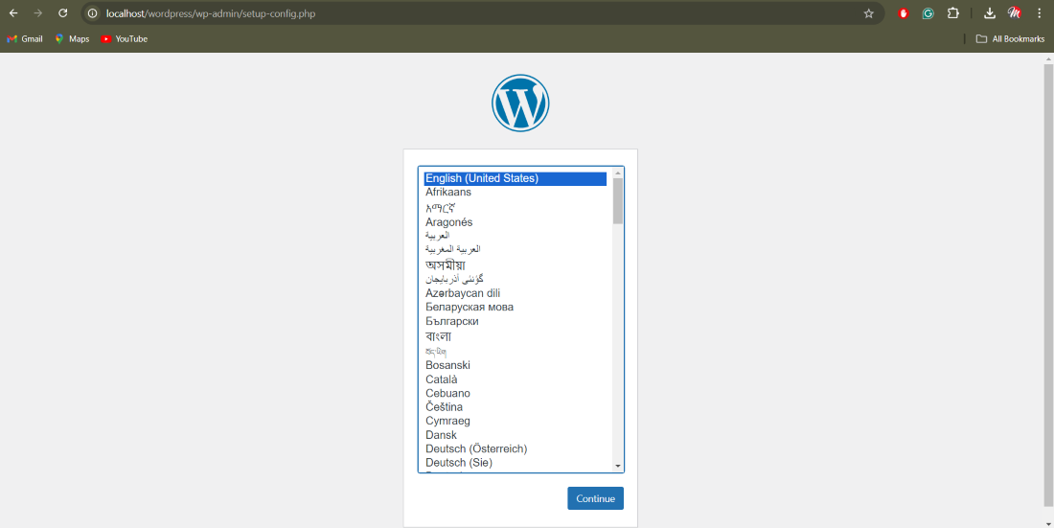The width and height of the screenshot is (1054, 528).
Task: Select Dansk in the language list
Action: (515, 435)
